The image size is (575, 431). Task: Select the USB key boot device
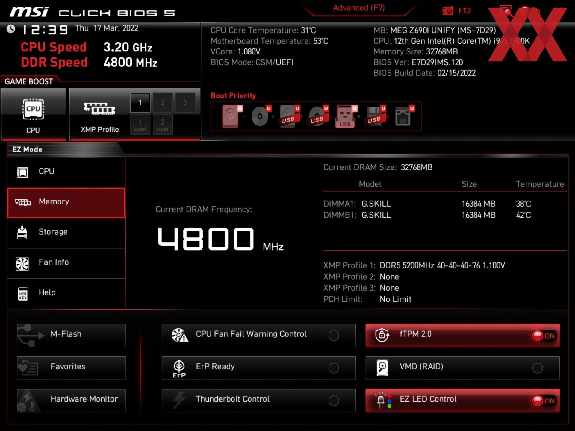(x=346, y=116)
